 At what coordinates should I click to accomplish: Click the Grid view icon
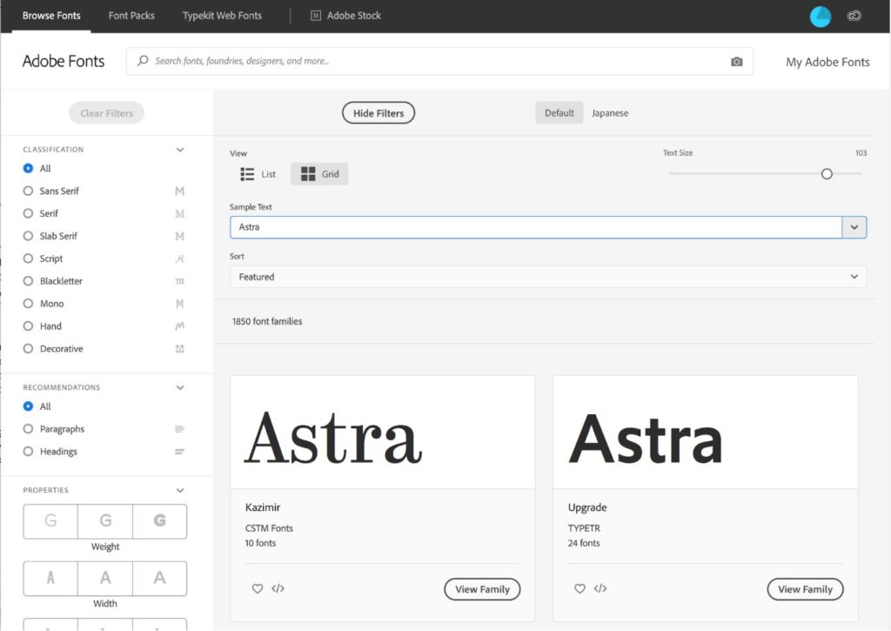[308, 174]
